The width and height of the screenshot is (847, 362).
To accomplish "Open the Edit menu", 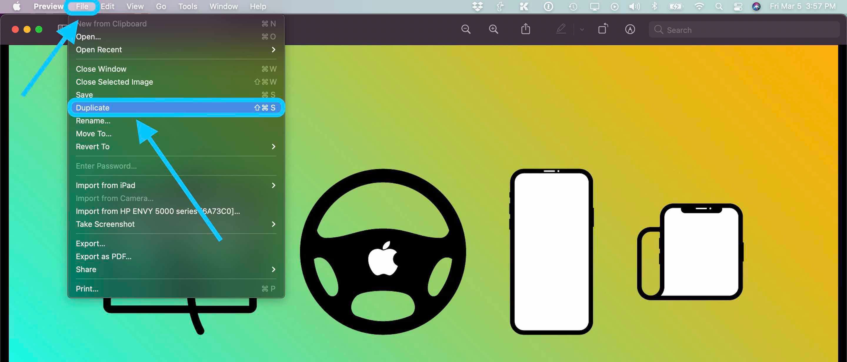I will pos(107,6).
